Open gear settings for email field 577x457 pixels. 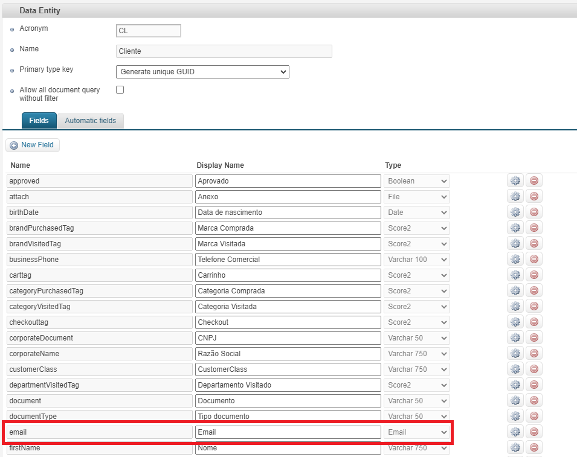pos(515,432)
